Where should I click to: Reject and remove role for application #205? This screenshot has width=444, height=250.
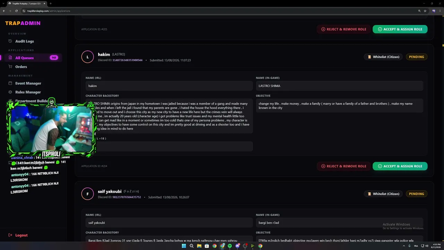[x=343, y=29]
